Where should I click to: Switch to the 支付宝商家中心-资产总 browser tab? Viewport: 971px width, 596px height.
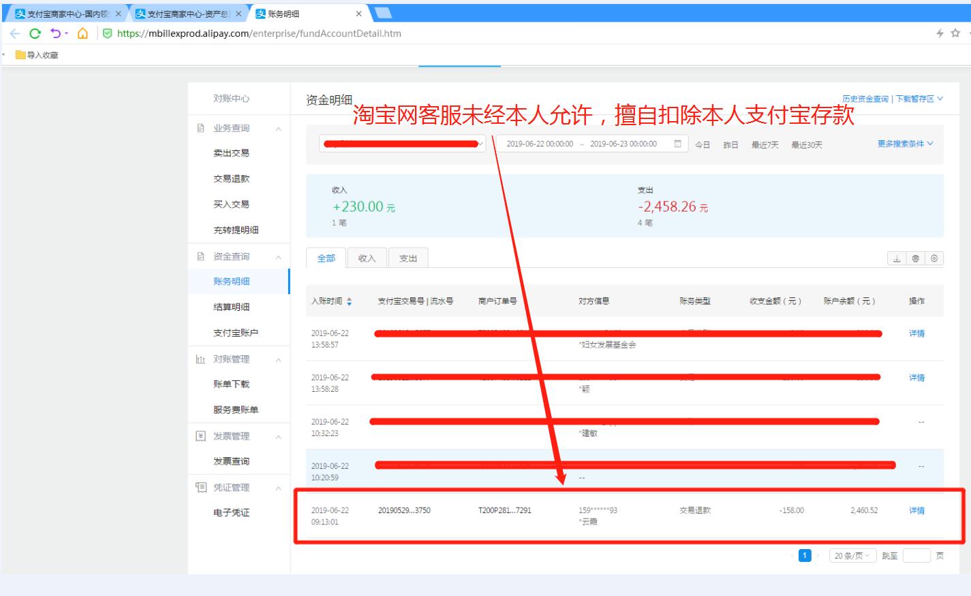click(187, 14)
